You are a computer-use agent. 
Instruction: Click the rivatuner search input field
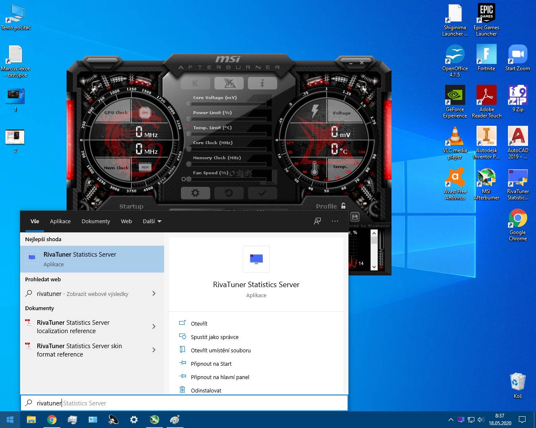tap(184, 403)
